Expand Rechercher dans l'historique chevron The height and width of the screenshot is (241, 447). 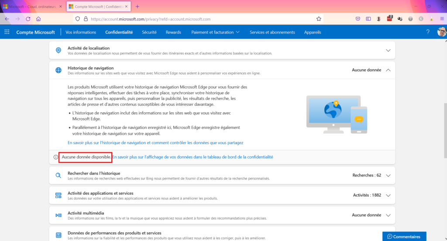click(x=388, y=176)
